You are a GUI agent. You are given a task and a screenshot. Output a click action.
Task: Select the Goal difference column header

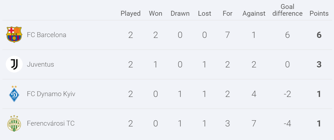[287, 10]
